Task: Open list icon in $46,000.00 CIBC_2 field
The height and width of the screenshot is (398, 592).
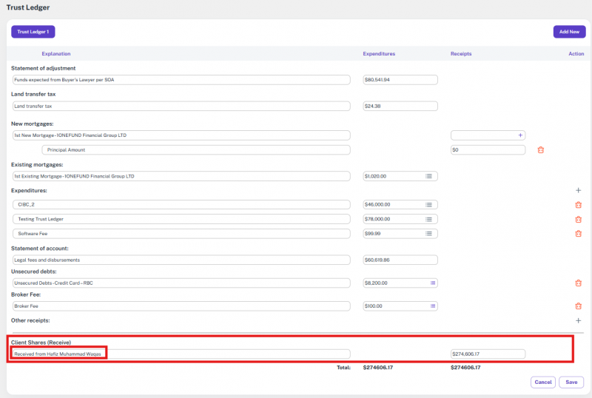Action: pos(428,205)
